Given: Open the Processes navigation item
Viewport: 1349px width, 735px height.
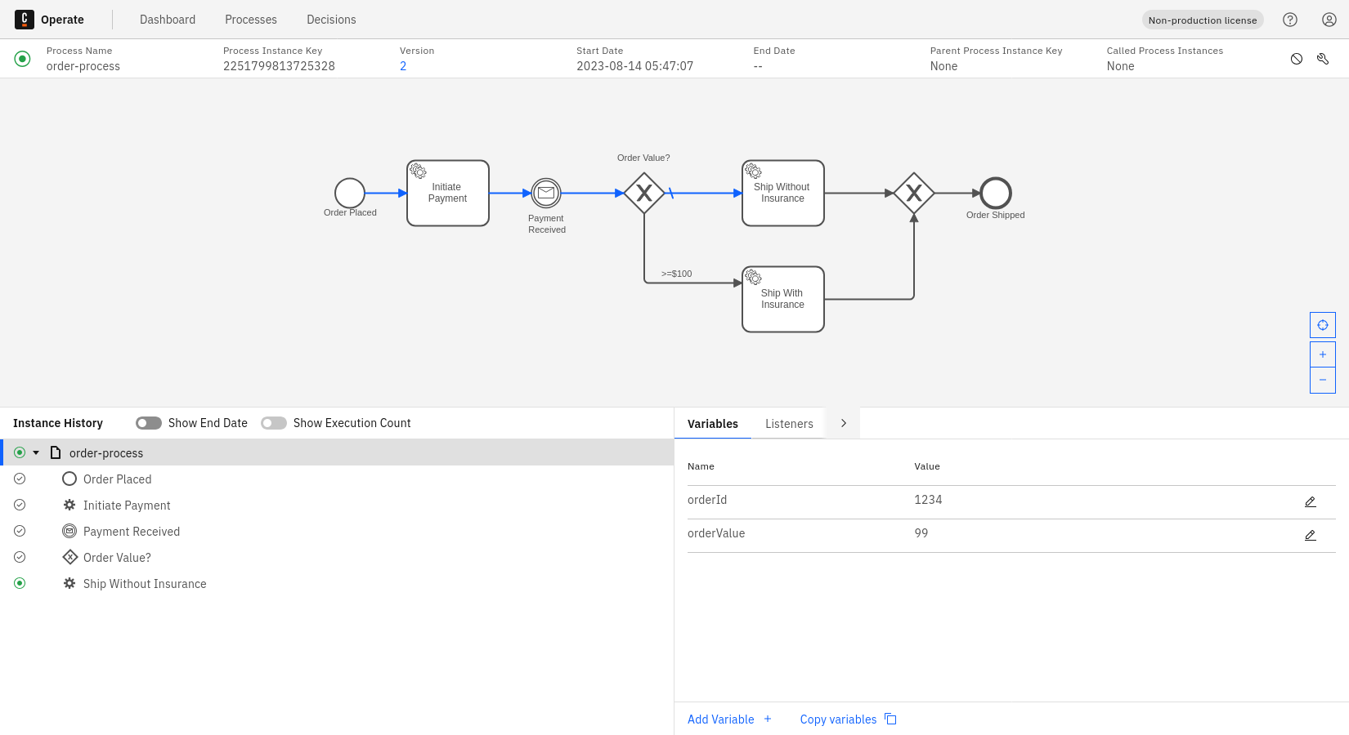Looking at the screenshot, I should coord(251,20).
